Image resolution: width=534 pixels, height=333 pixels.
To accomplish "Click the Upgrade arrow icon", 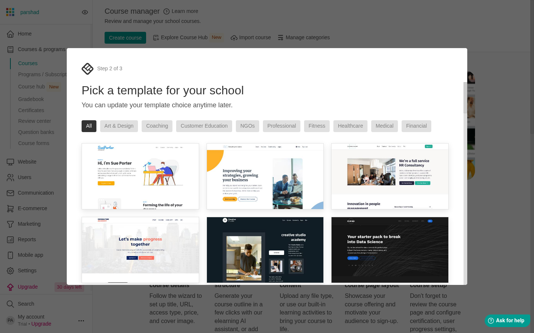I will (10, 287).
